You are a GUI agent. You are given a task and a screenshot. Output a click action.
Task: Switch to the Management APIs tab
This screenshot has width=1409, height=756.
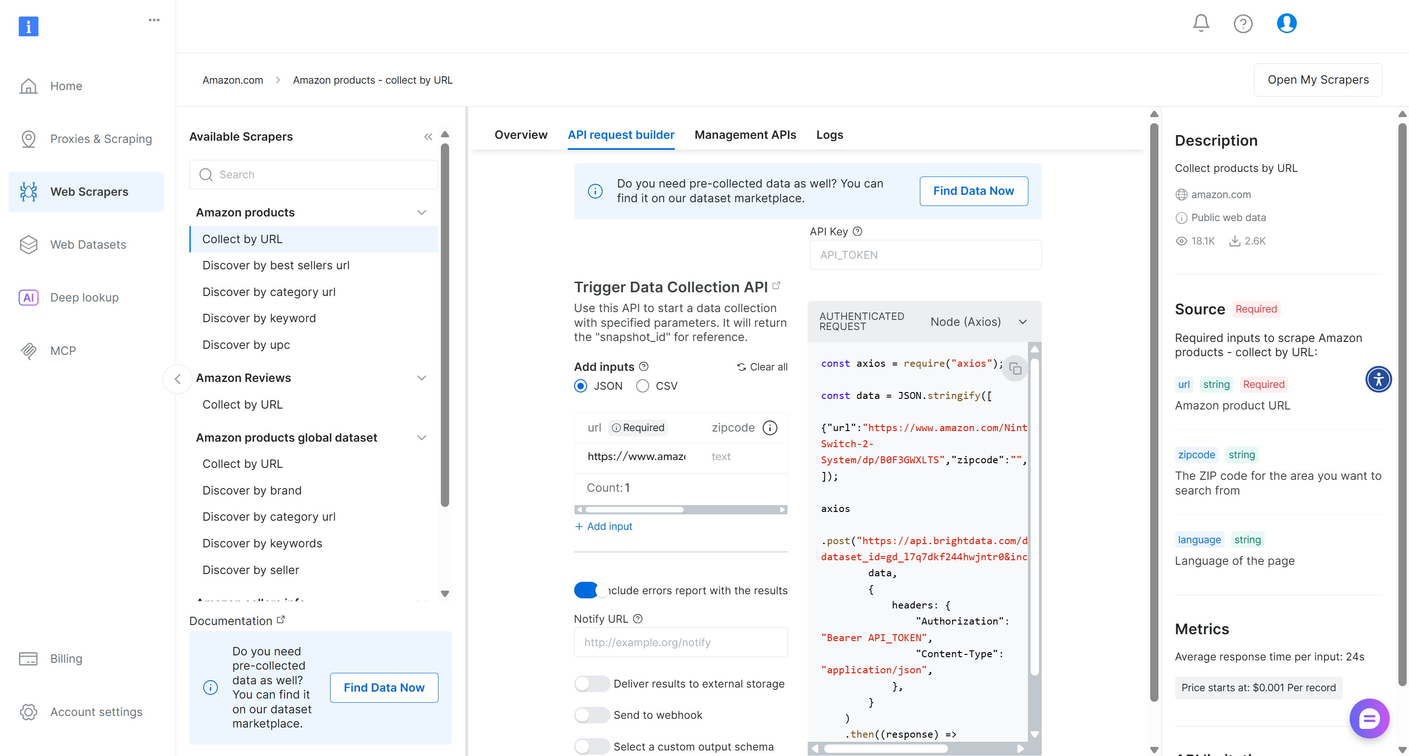click(745, 135)
